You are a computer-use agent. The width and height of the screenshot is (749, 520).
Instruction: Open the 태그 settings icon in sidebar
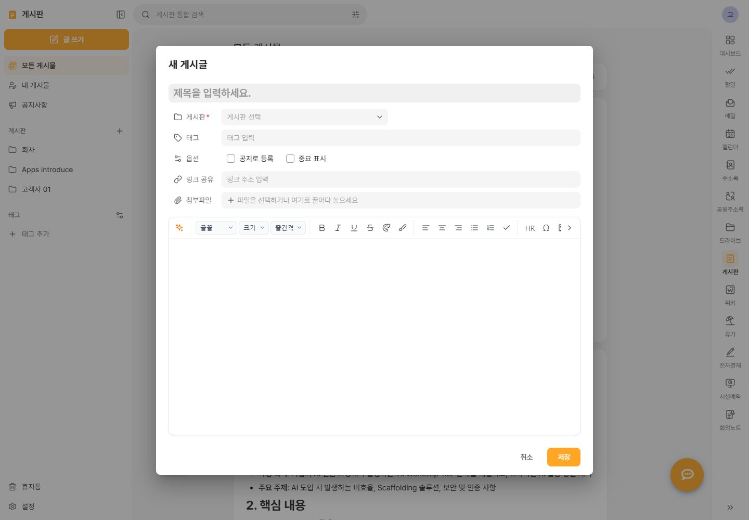(x=120, y=215)
